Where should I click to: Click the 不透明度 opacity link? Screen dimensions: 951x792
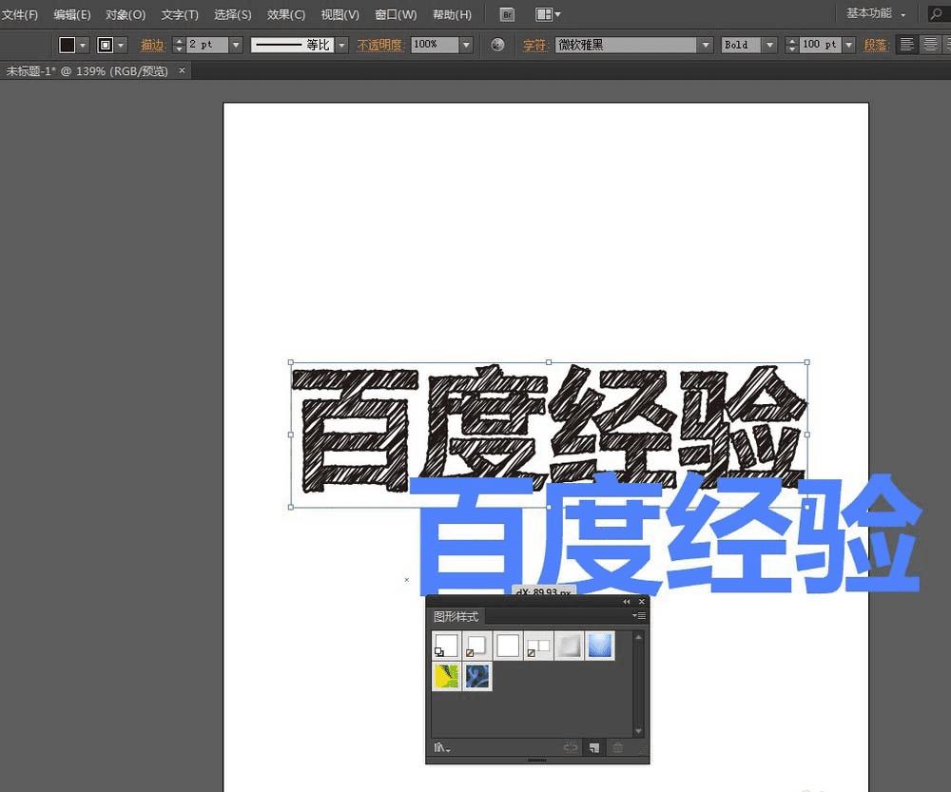click(380, 45)
